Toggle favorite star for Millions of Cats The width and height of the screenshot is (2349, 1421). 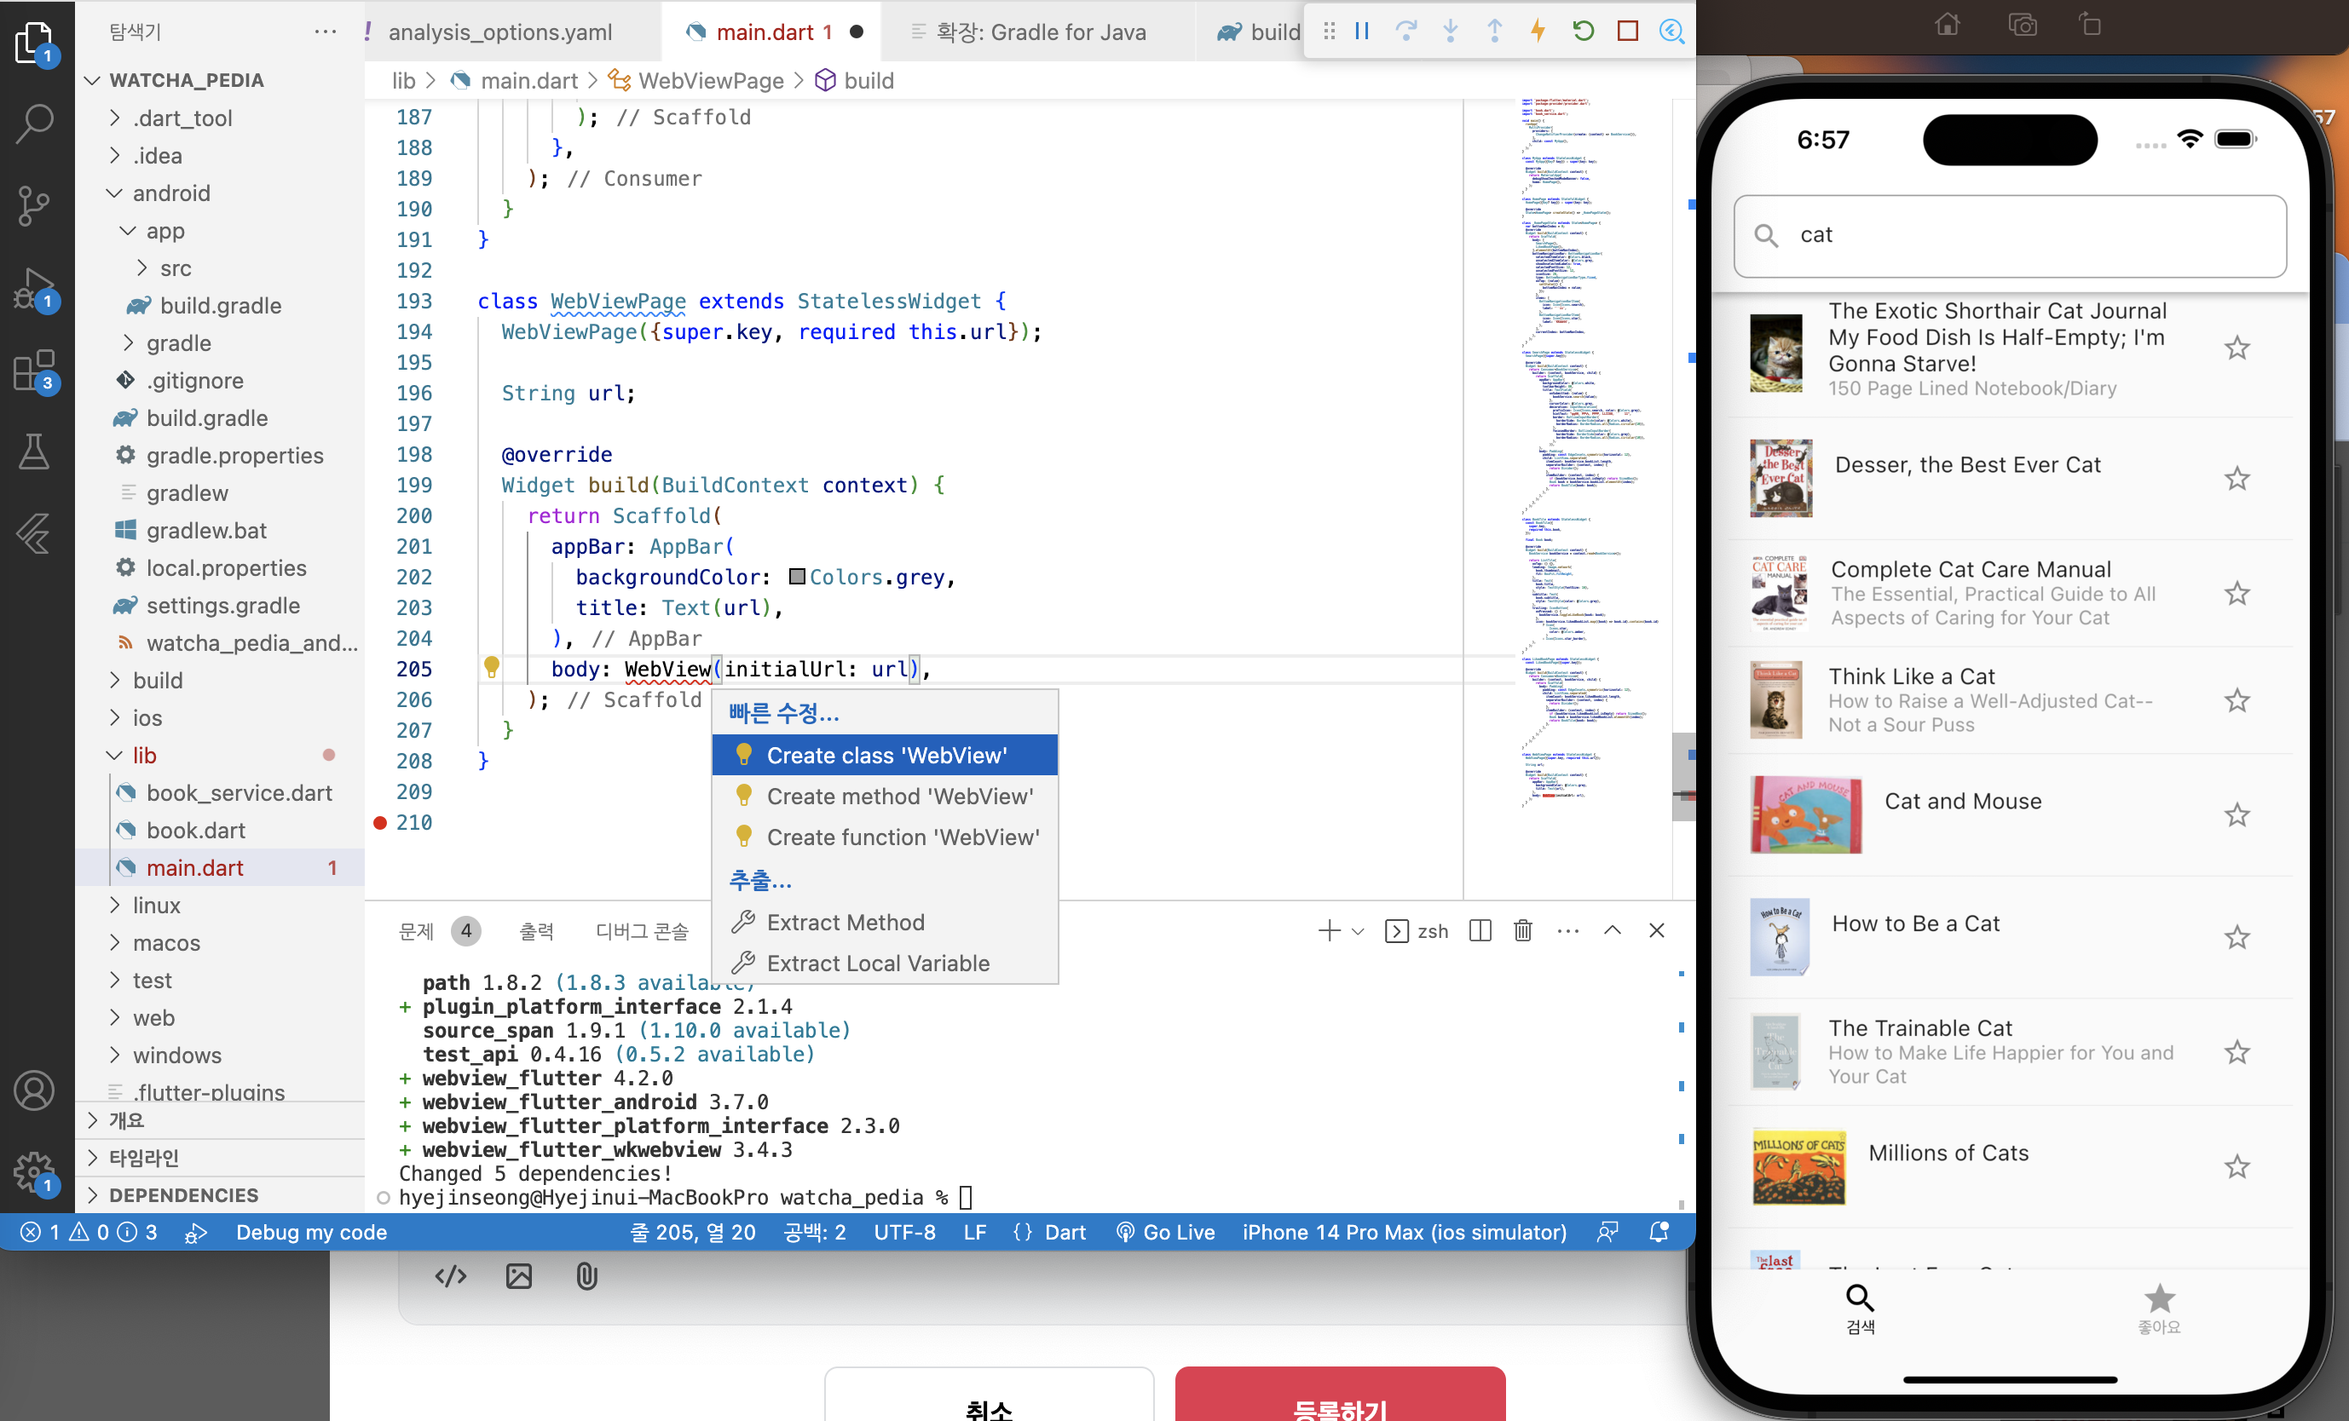2237,1166
